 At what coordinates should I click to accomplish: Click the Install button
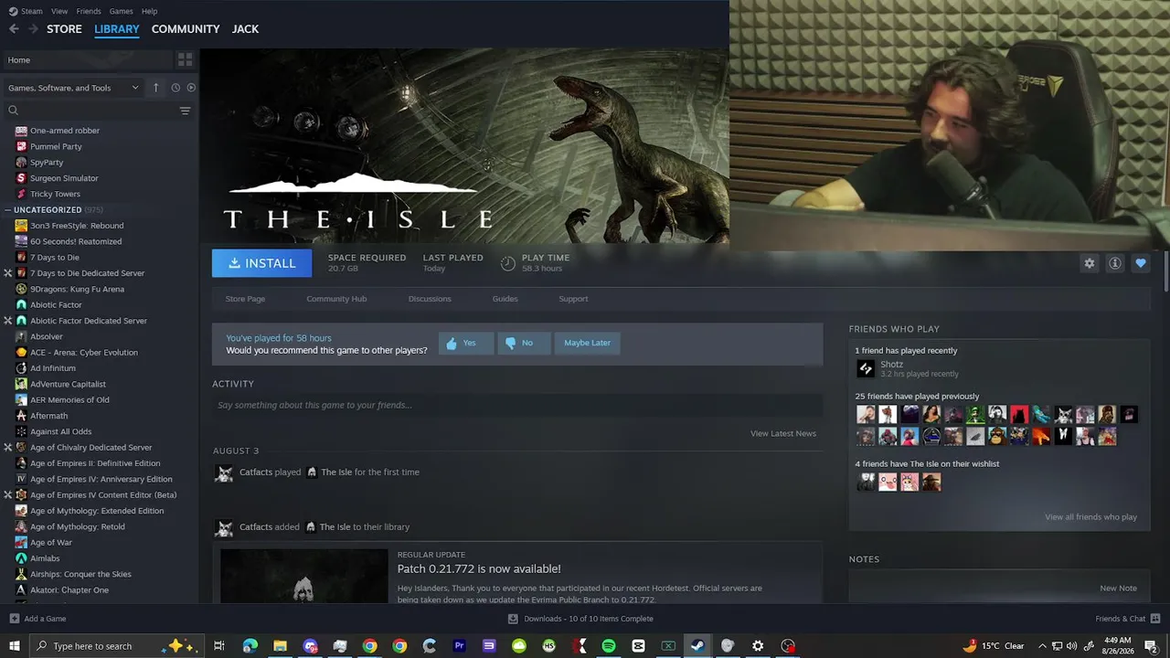point(262,263)
